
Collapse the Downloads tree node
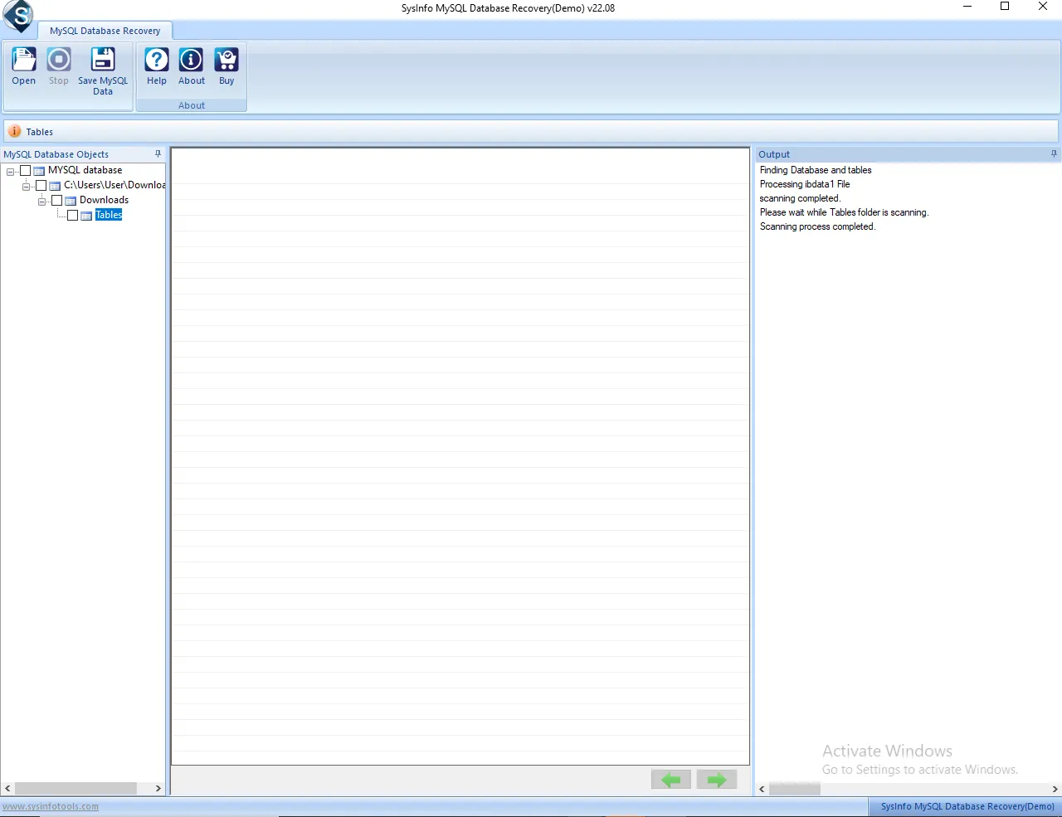click(x=41, y=202)
